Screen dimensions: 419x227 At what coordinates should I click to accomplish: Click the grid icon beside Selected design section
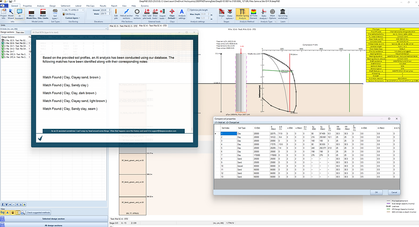(3, 219)
